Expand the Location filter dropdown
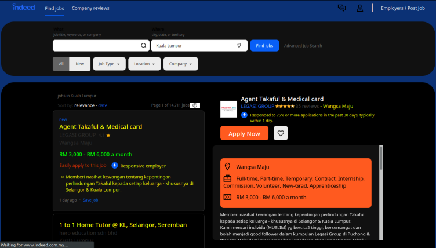The height and width of the screenshot is (248, 436). point(144,64)
